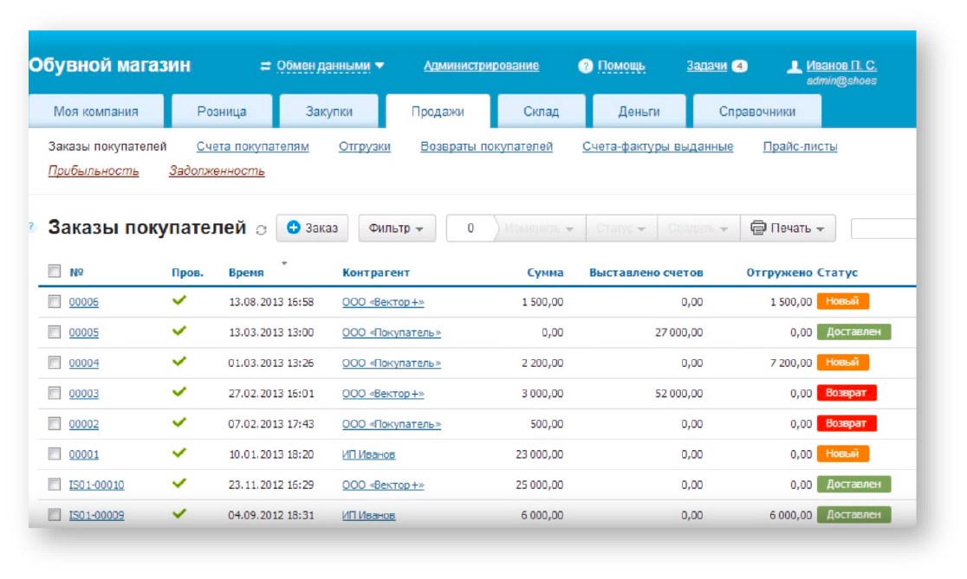Check the box for order 00002
967x579 pixels.
55,423
